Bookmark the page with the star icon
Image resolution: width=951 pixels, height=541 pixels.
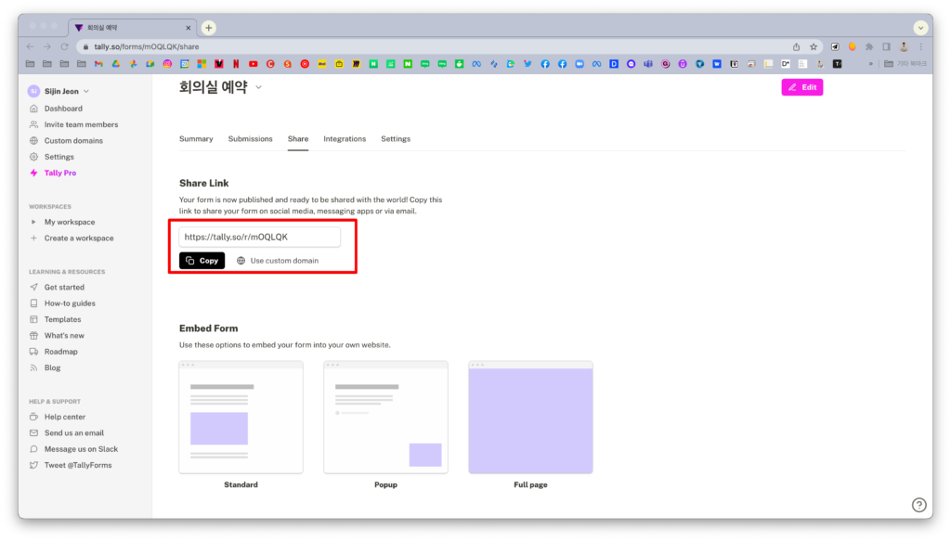812,45
